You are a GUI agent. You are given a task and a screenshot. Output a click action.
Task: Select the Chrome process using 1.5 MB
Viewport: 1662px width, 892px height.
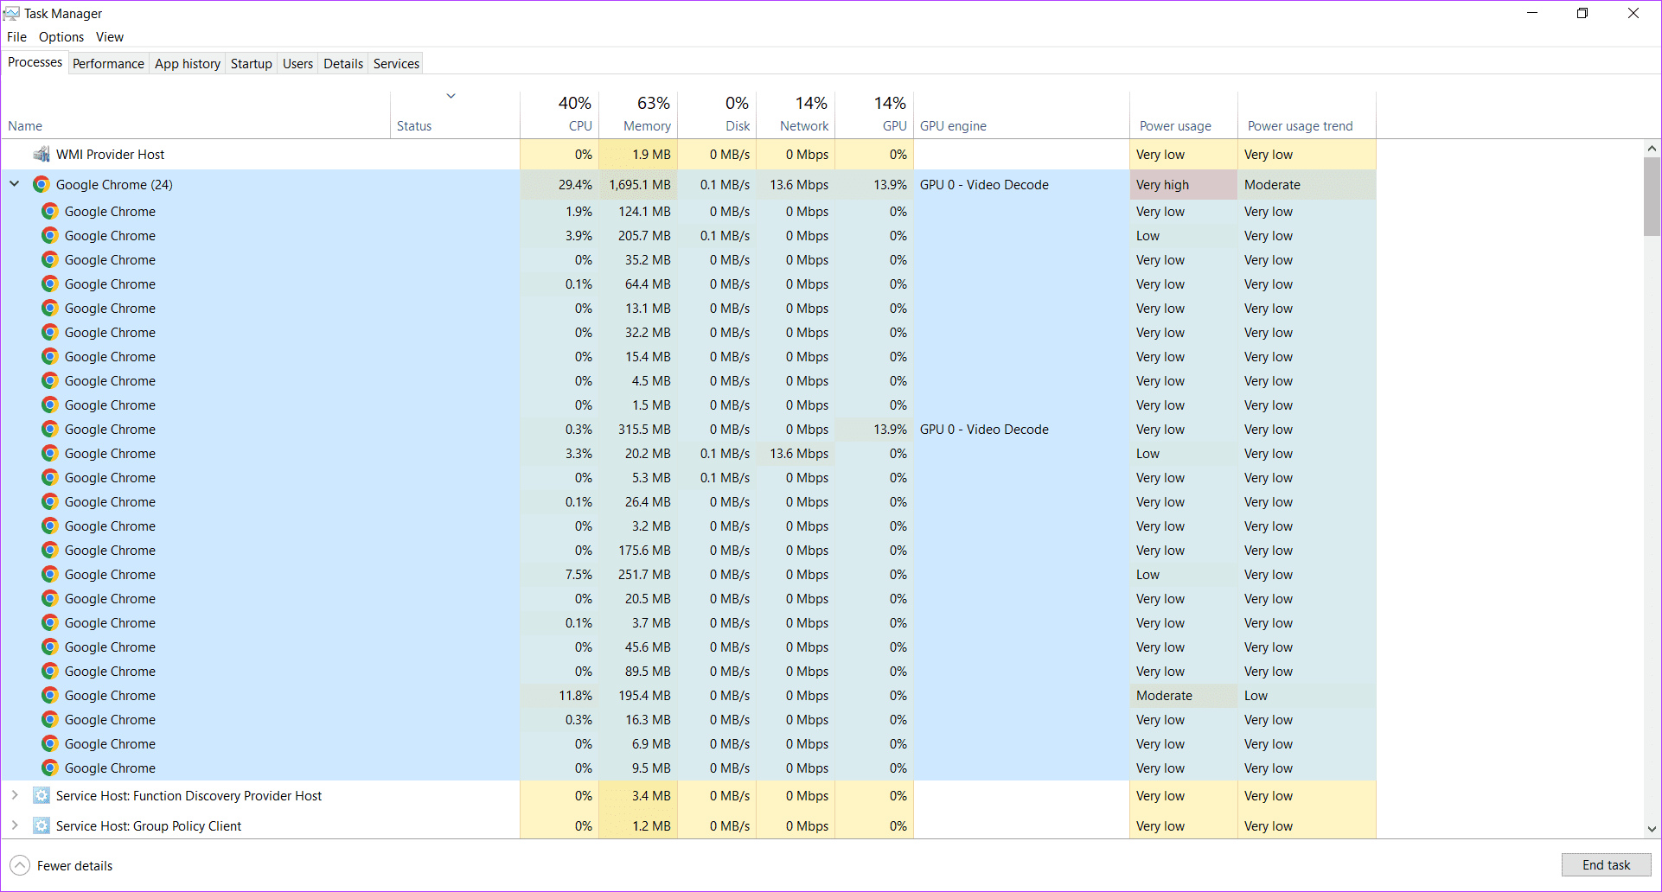tap(688, 405)
